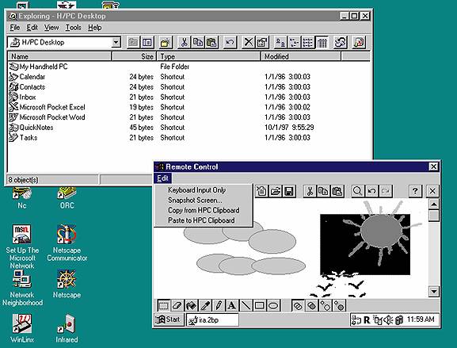Click New document icon in remote paint toolbar

[261, 191]
